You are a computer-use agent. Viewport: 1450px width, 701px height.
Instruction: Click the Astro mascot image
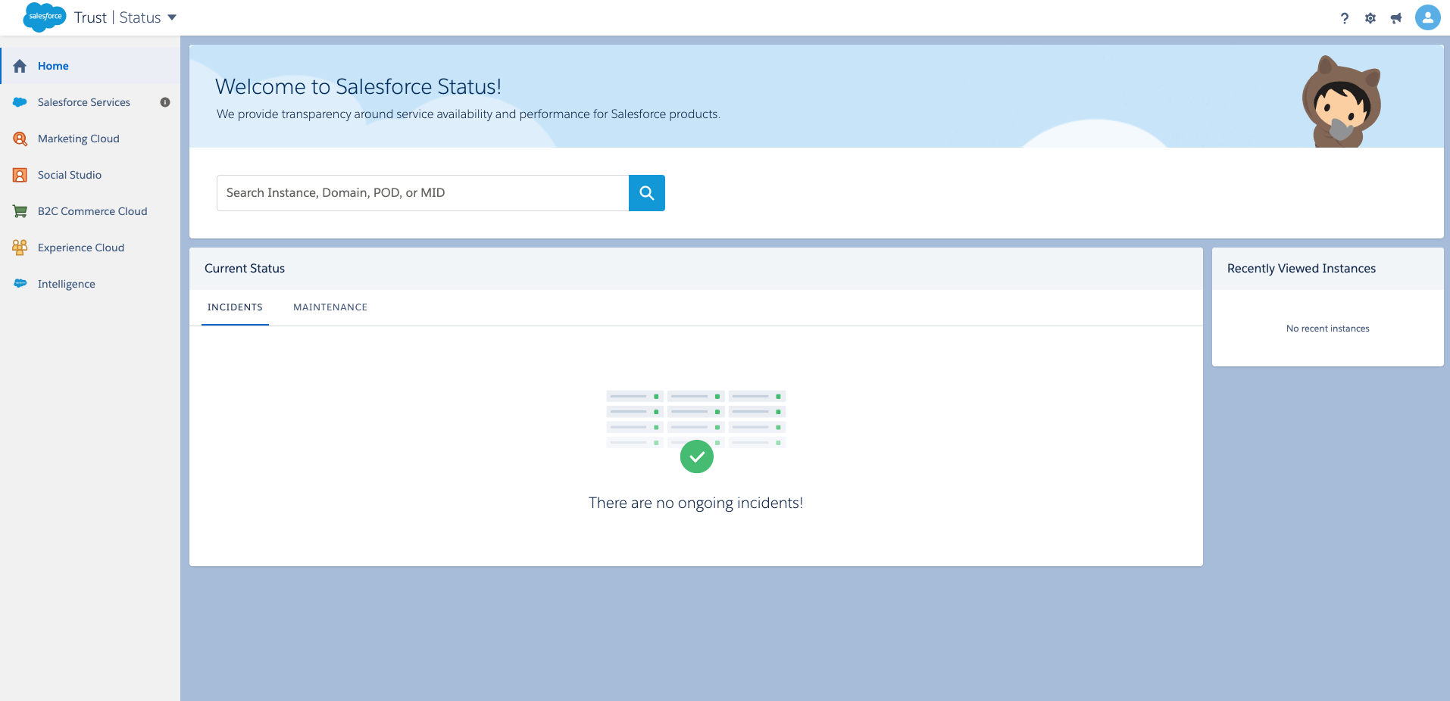click(1342, 101)
